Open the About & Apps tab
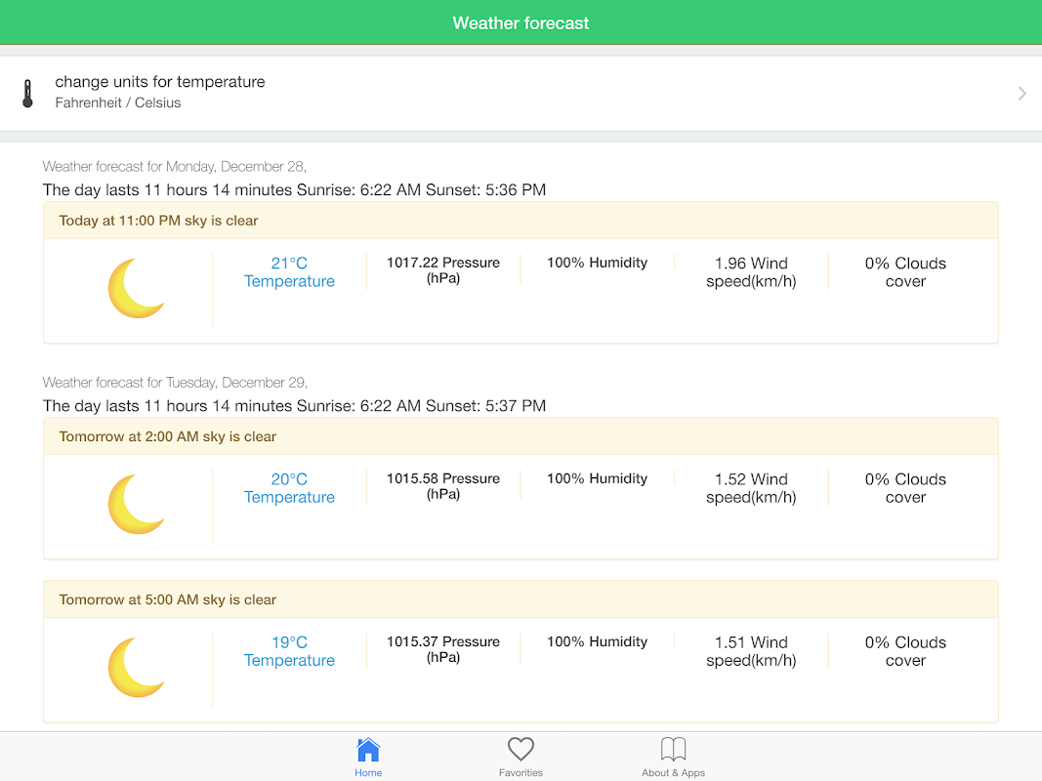Viewport: 1042px width, 781px height. click(x=673, y=757)
